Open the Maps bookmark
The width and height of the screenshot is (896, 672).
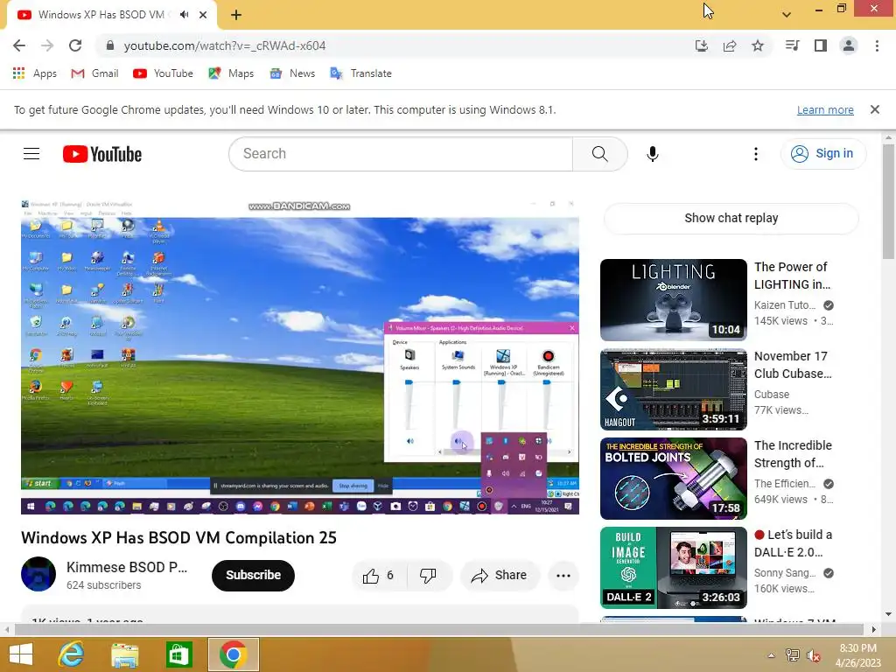click(x=231, y=73)
